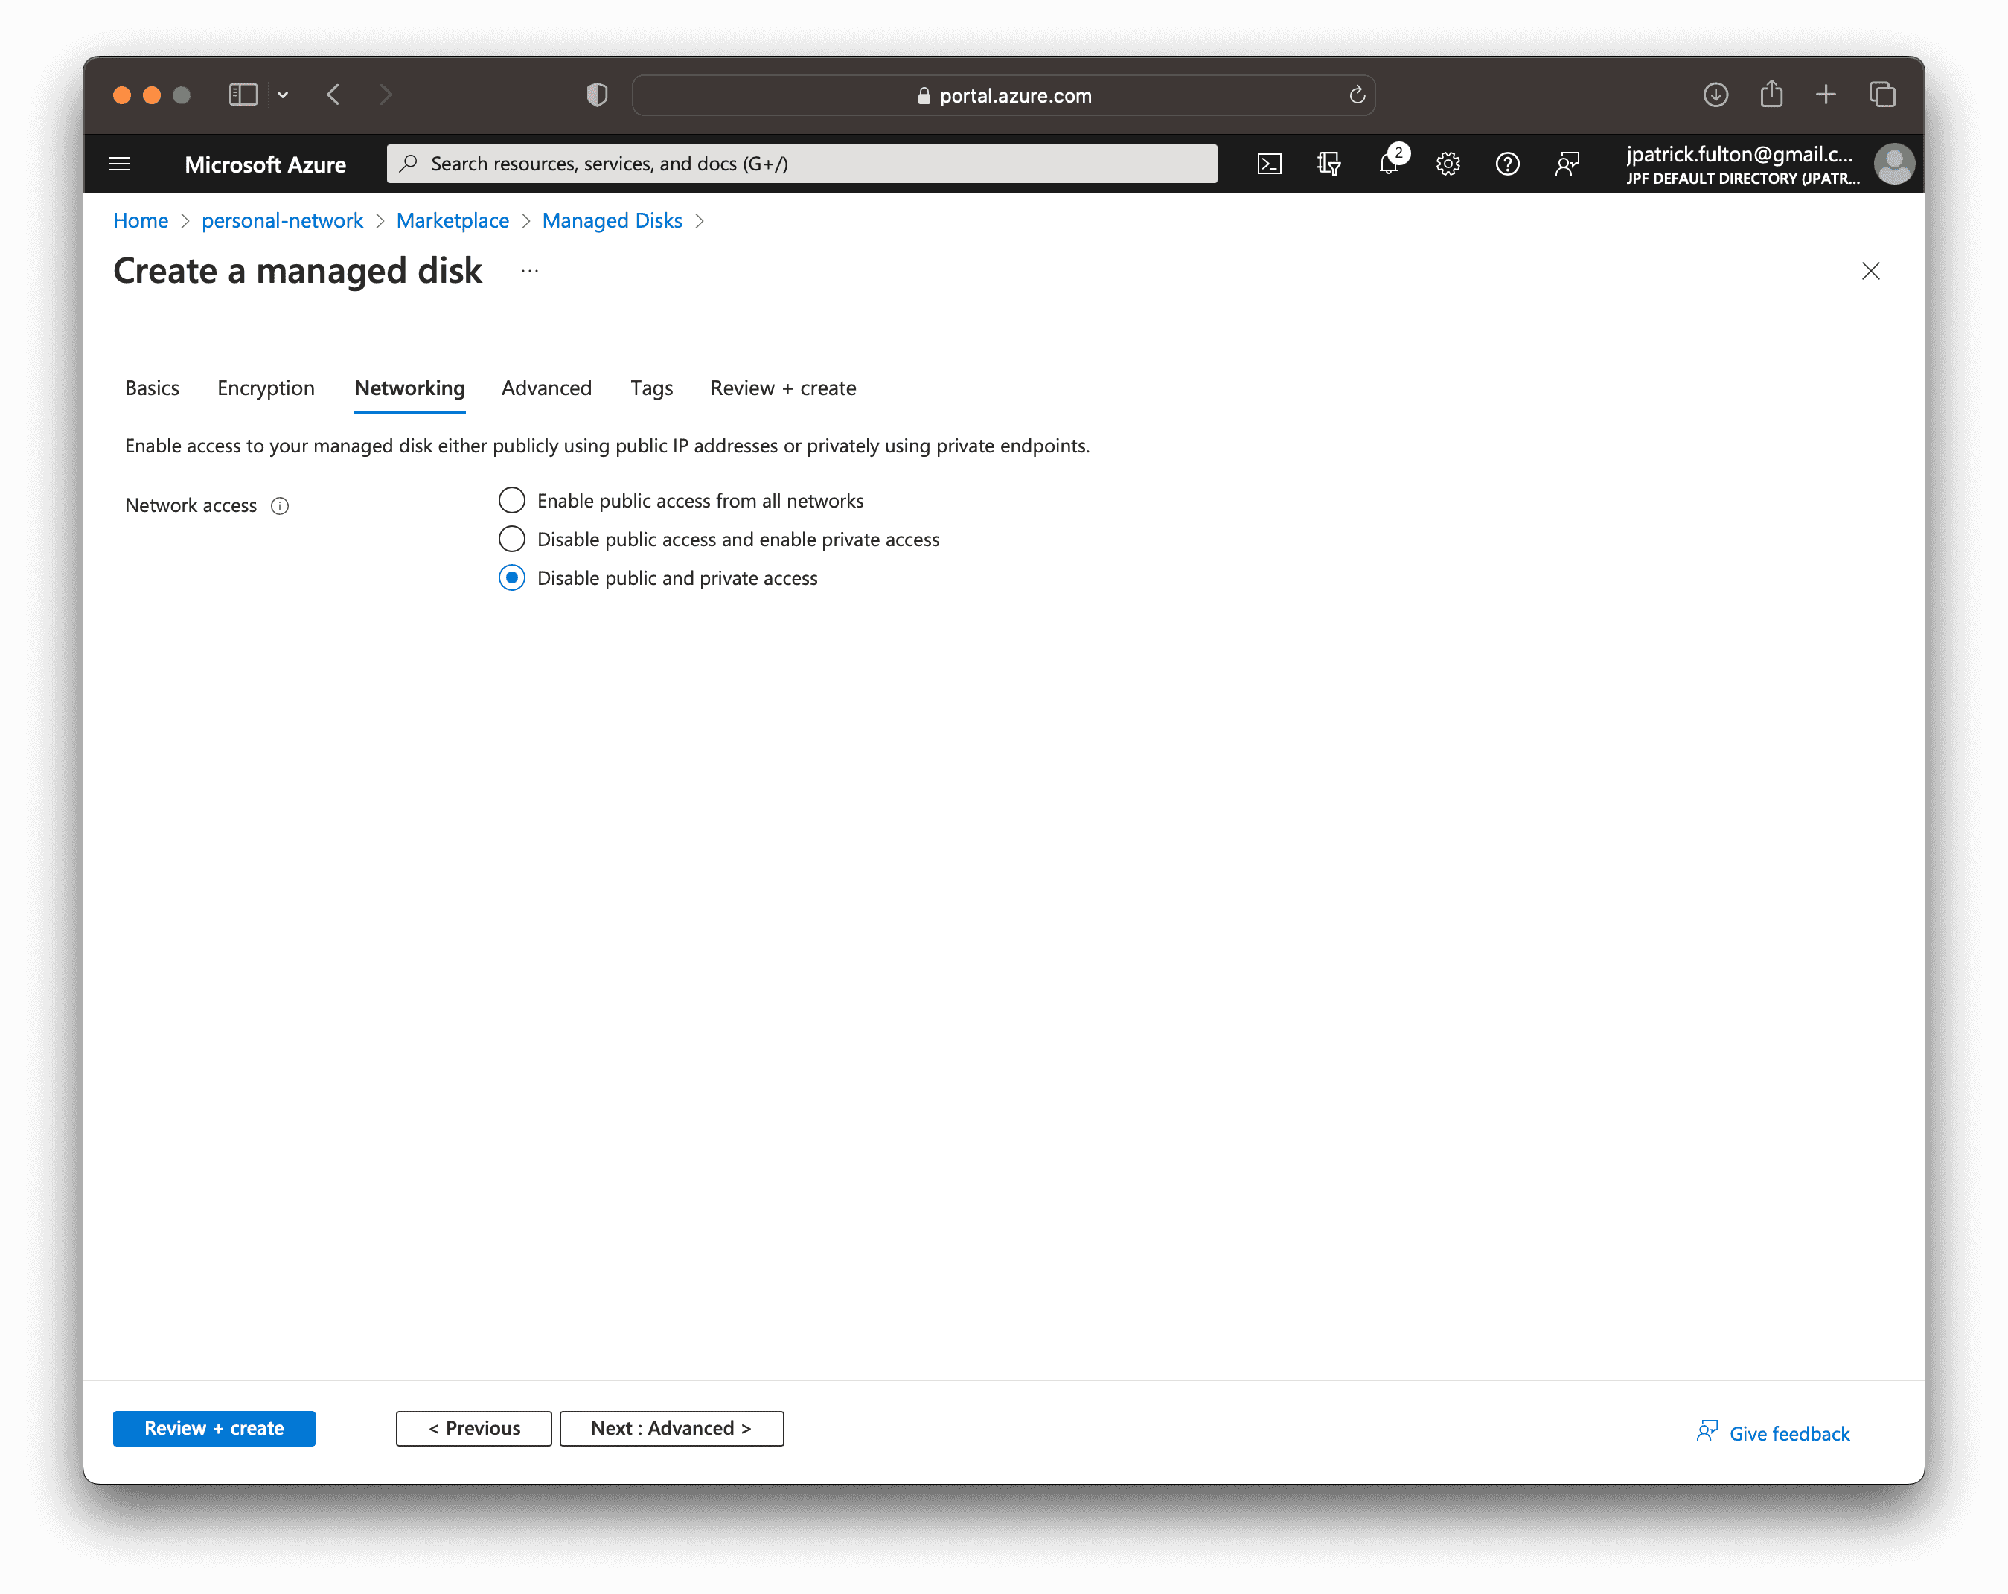Open the Feedback icon in the top bar
Viewport: 2008px width, 1594px height.
tap(1567, 164)
